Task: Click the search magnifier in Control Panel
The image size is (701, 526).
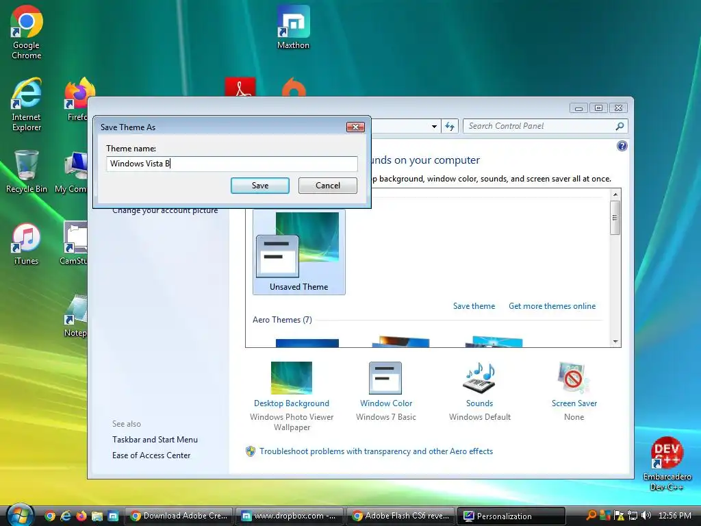Action: pyautogui.click(x=620, y=126)
